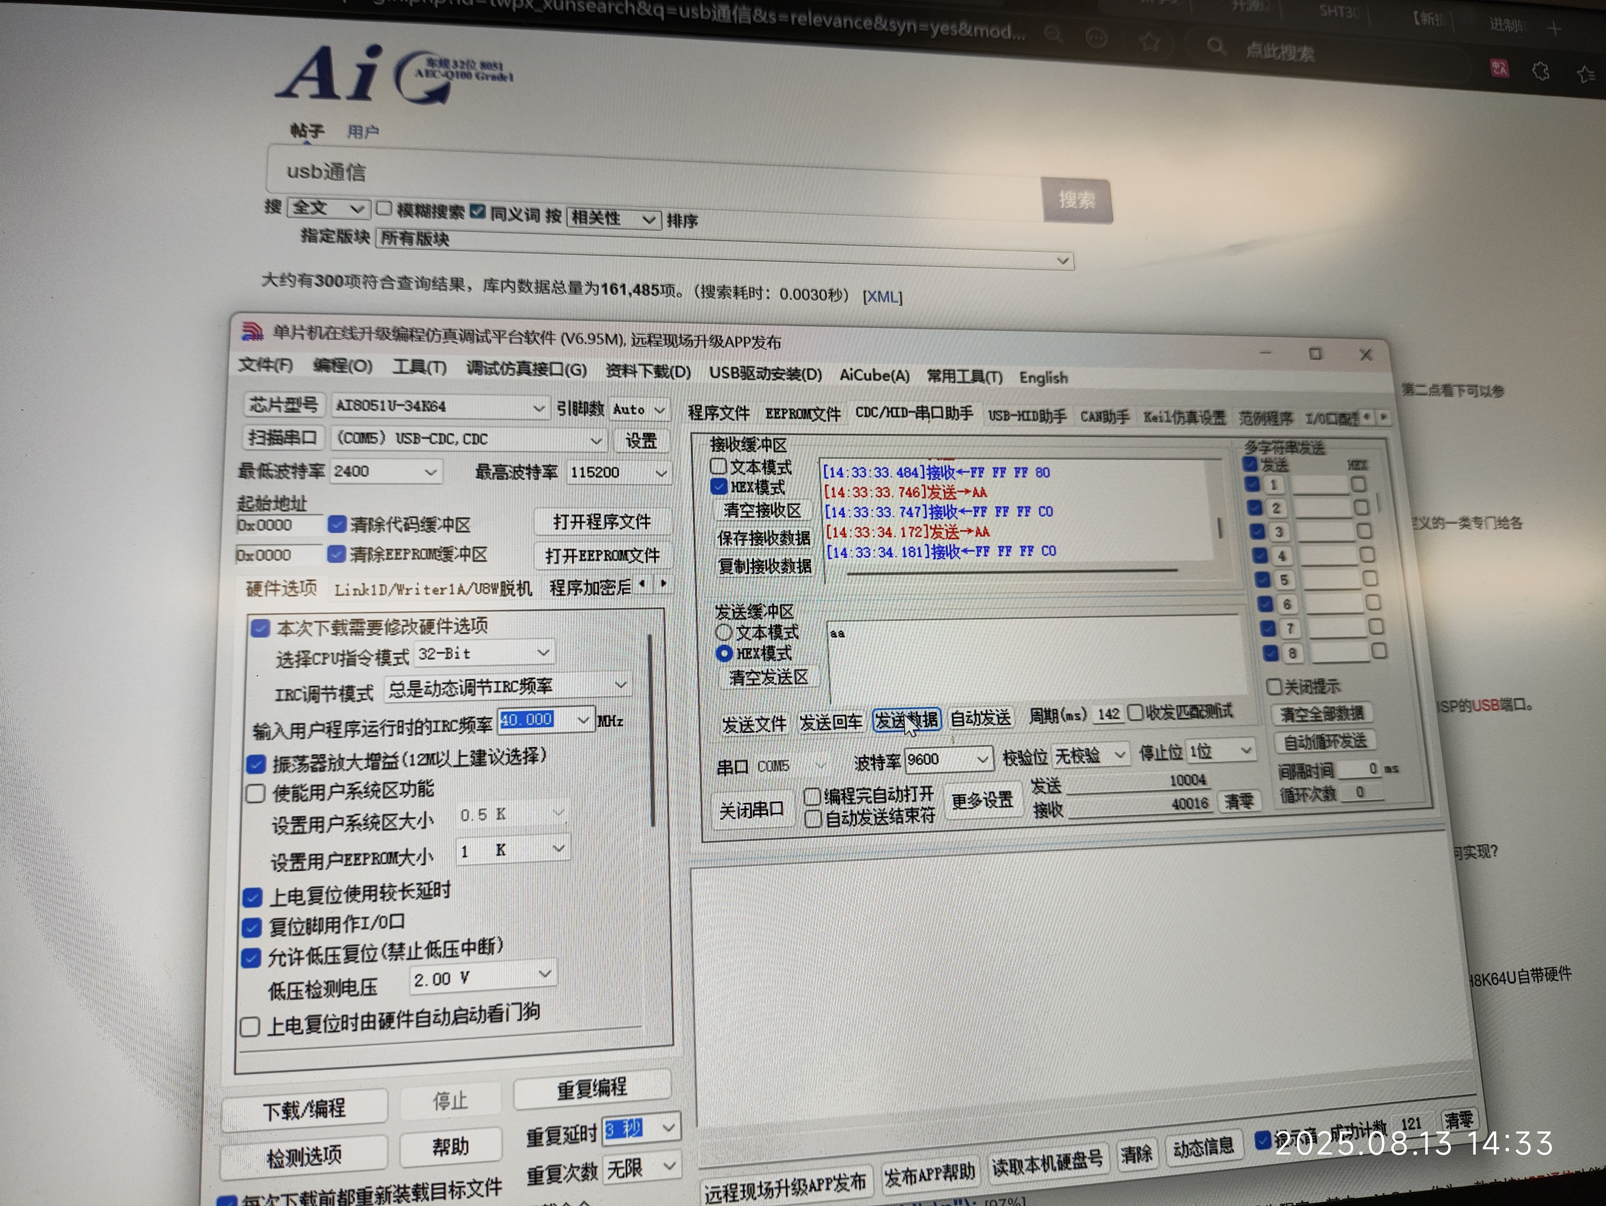Click the application logo icon in the title bar
1606x1206 pixels.
[253, 332]
